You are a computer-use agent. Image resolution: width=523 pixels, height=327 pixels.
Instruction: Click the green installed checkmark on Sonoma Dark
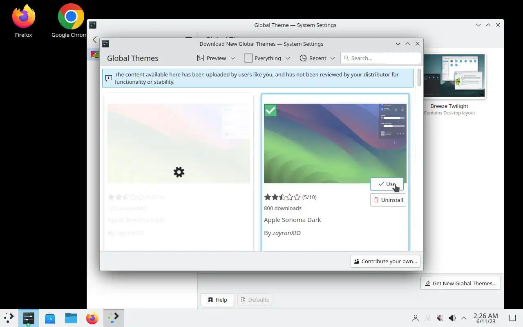tap(270, 110)
